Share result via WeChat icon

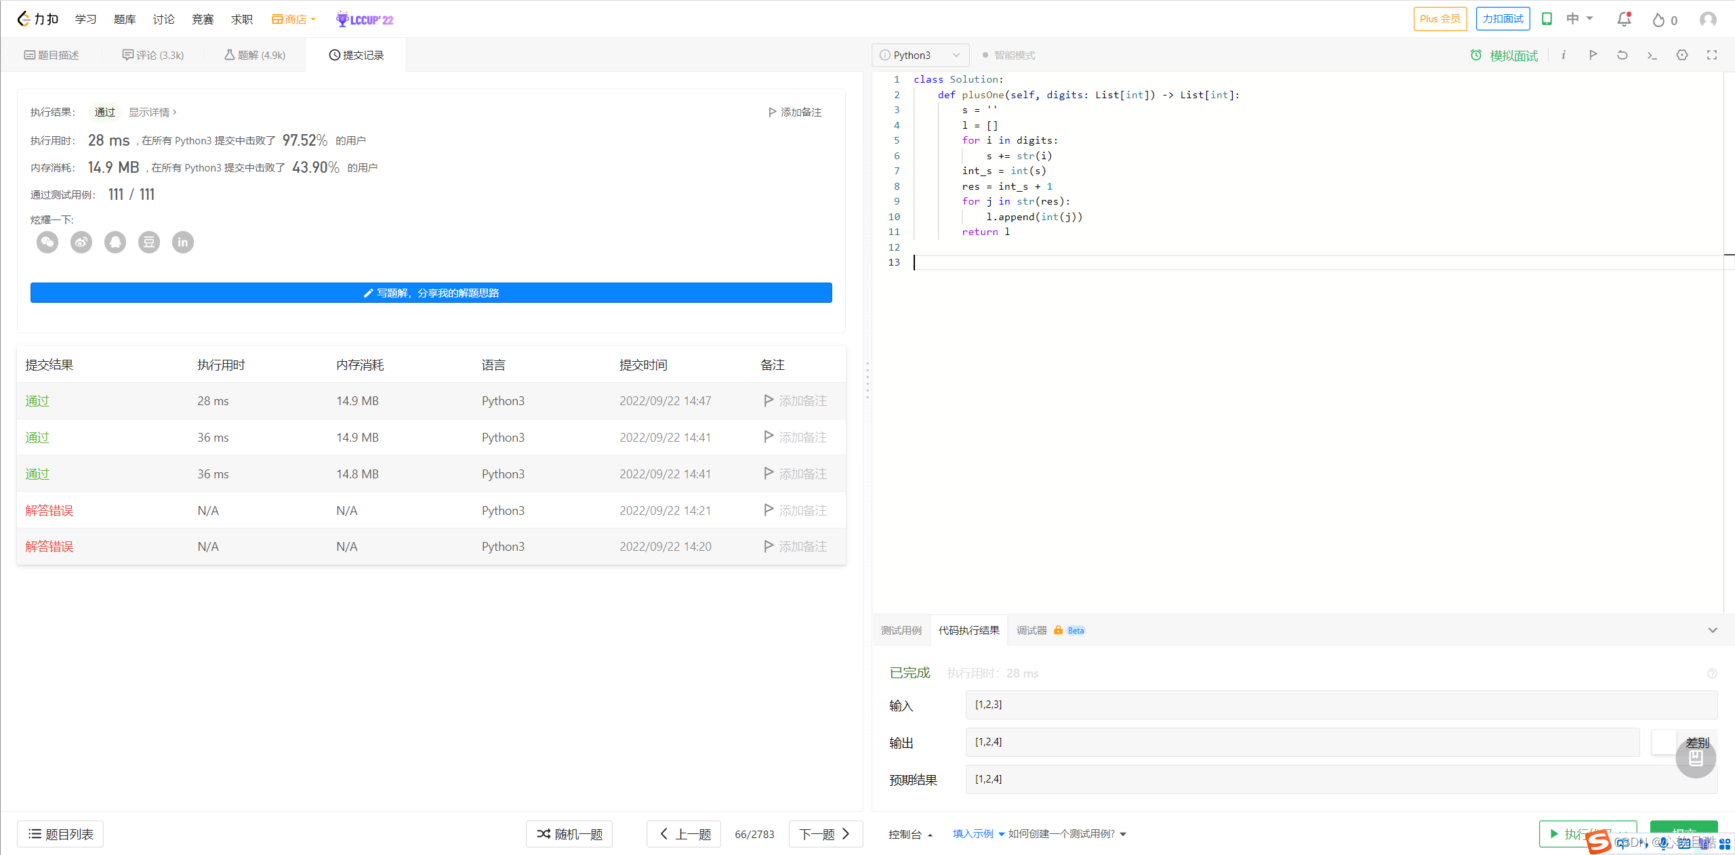47,242
